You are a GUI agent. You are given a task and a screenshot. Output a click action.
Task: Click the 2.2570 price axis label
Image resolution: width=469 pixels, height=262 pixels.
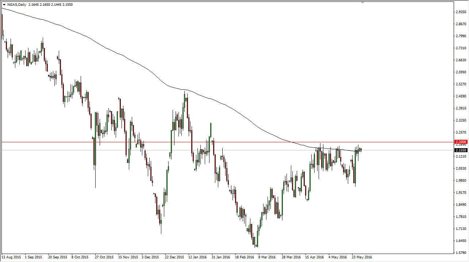(461, 132)
